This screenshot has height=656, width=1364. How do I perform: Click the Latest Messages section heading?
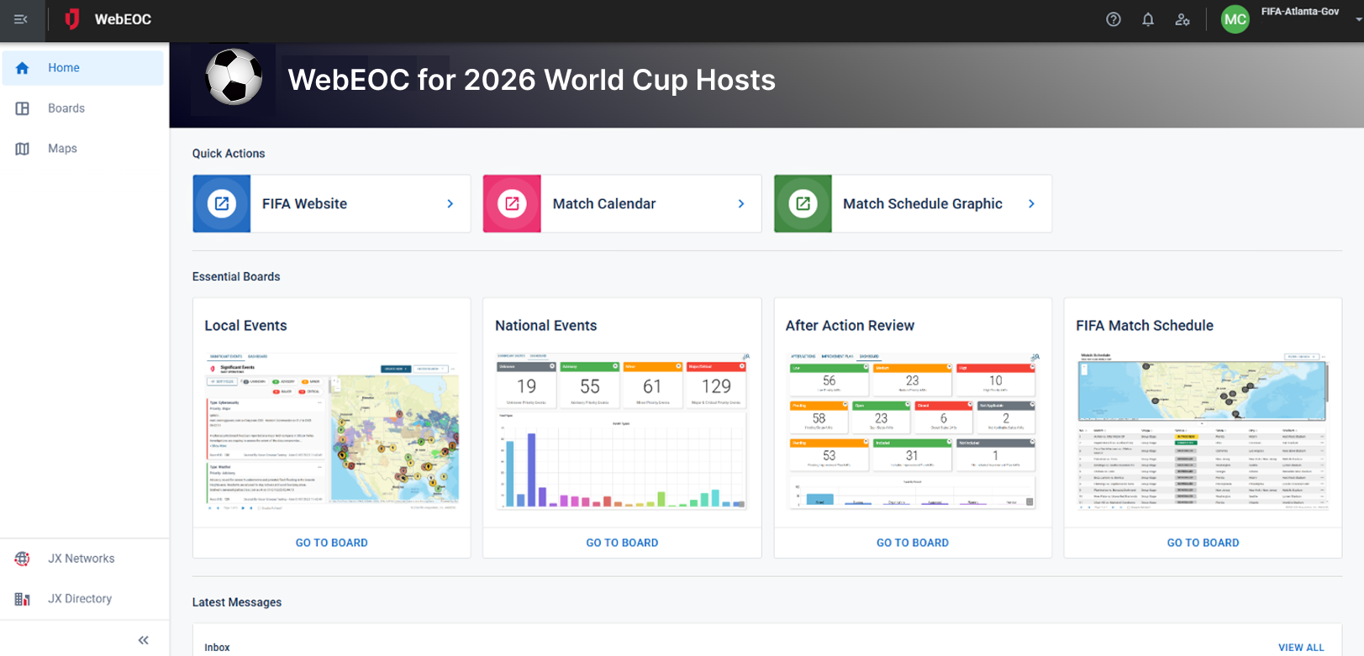click(237, 602)
